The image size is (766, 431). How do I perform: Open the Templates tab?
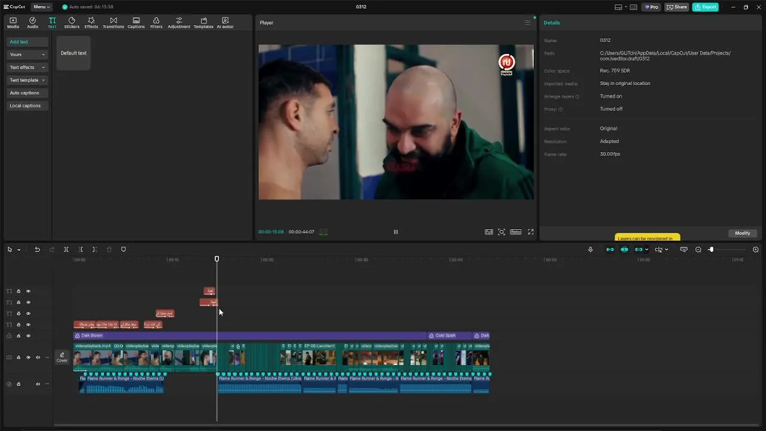[203, 23]
